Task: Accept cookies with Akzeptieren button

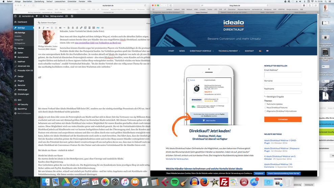Action: (259, 173)
